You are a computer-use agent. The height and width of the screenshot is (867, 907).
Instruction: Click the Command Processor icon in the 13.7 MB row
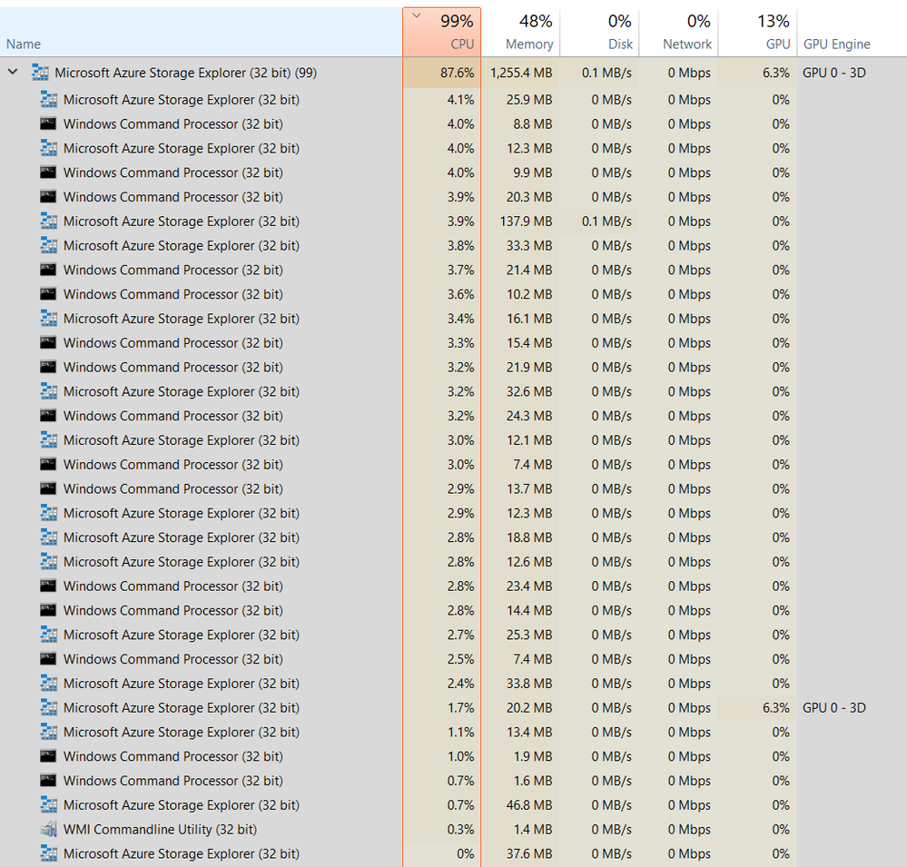[48, 488]
